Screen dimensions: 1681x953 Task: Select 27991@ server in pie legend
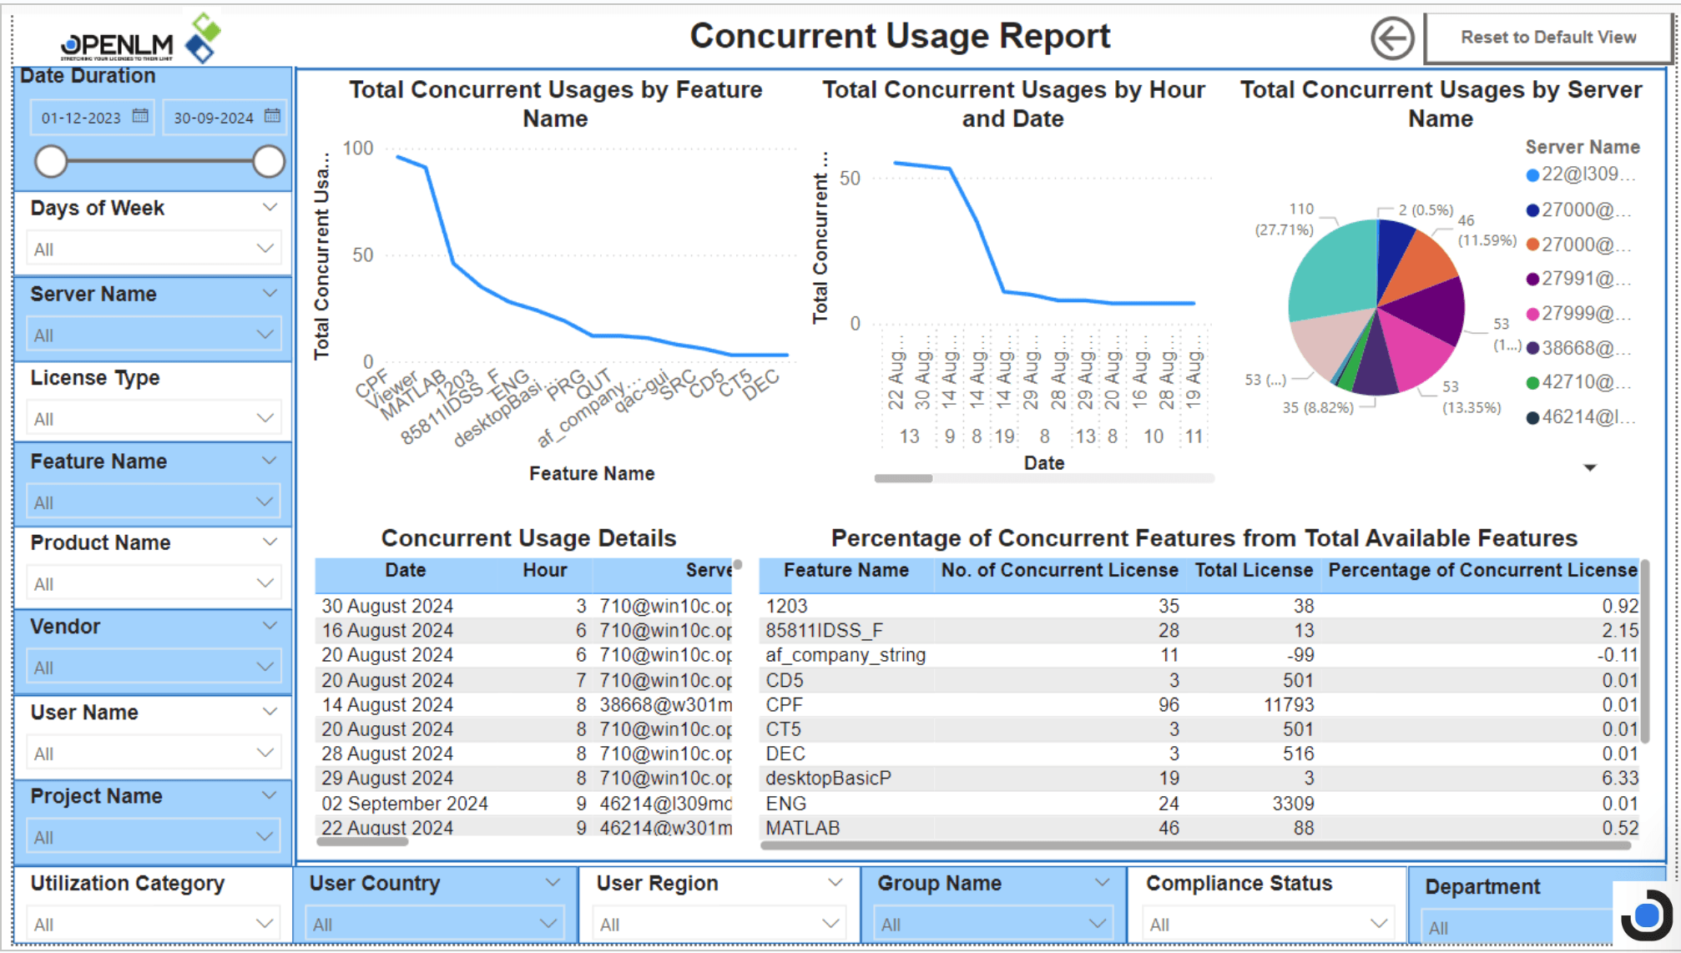click(x=1580, y=279)
